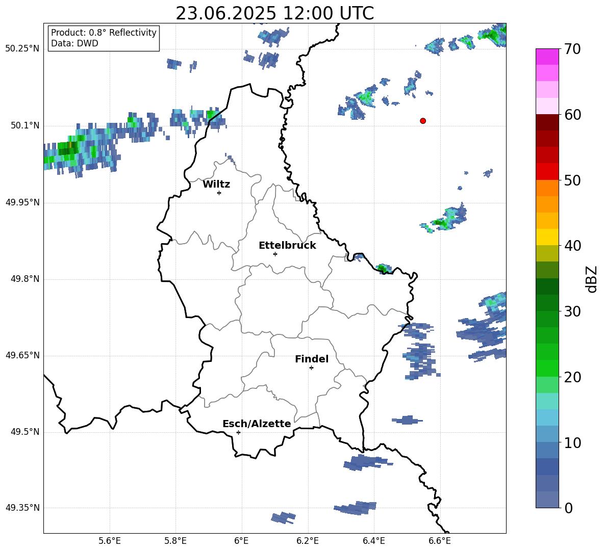Viewport: 604px width, 551px height.
Task: Click the 30 tick on the colorbar
Action: click(x=572, y=311)
